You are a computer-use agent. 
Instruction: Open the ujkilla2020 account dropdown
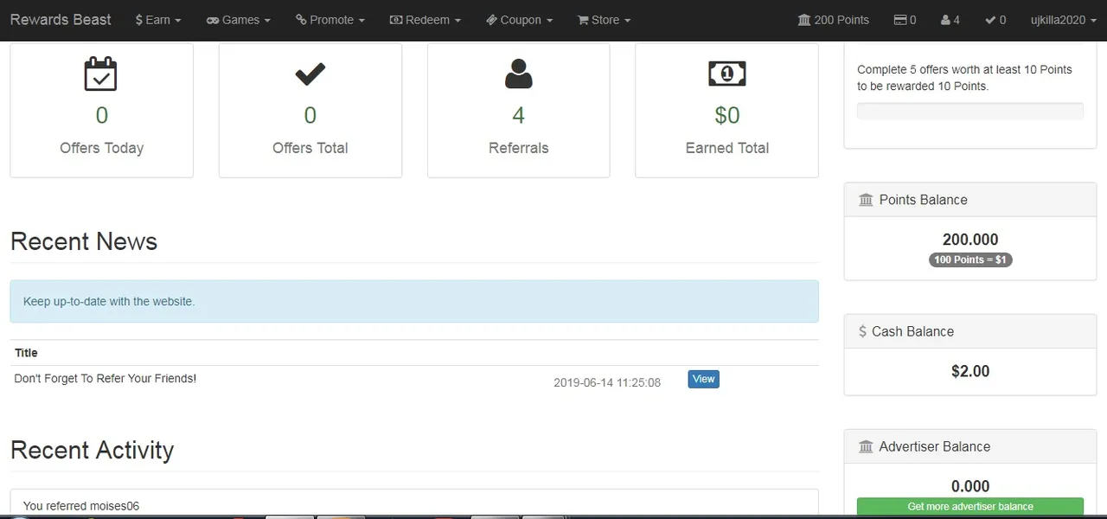click(1063, 20)
